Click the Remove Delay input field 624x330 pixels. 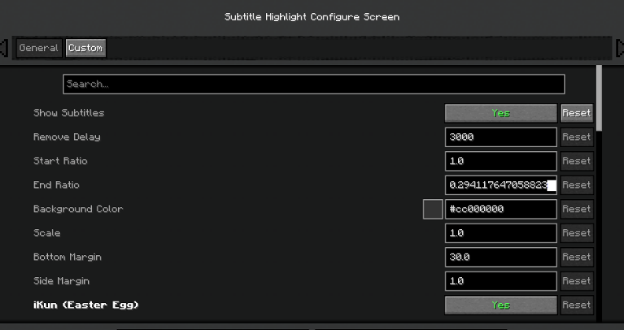tap(500, 137)
